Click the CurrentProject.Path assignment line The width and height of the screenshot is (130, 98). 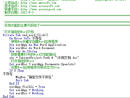[x=44, y=58]
